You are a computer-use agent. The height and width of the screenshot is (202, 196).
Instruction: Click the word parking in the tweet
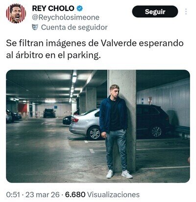point(83,56)
